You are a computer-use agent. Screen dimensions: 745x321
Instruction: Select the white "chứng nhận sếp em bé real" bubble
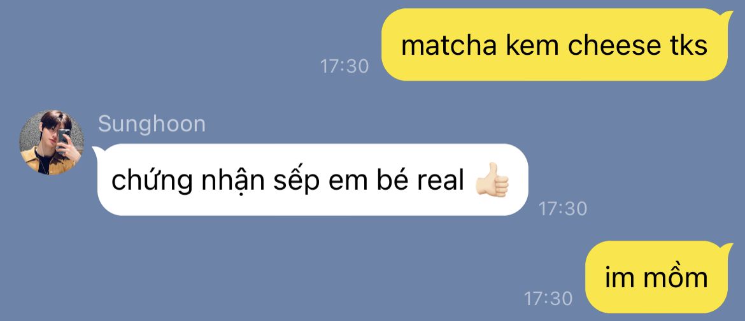[310, 180]
